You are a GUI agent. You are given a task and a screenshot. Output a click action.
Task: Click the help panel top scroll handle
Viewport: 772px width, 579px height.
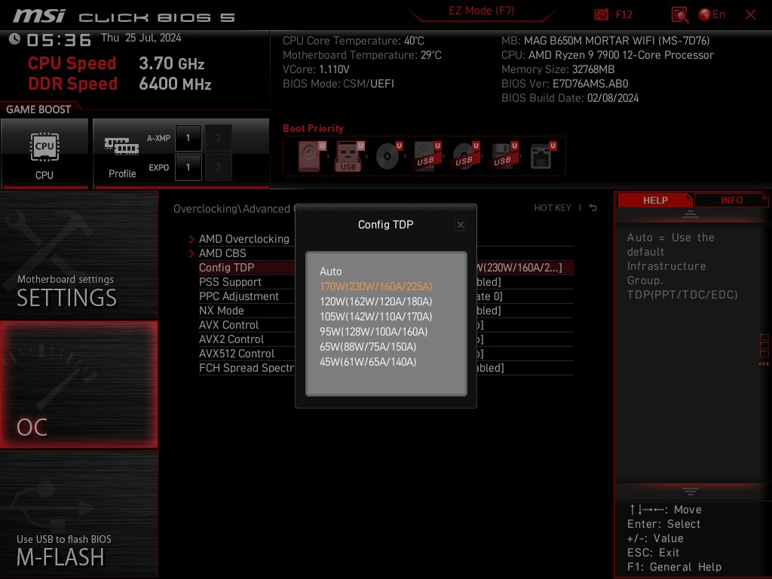(x=691, y=214)
